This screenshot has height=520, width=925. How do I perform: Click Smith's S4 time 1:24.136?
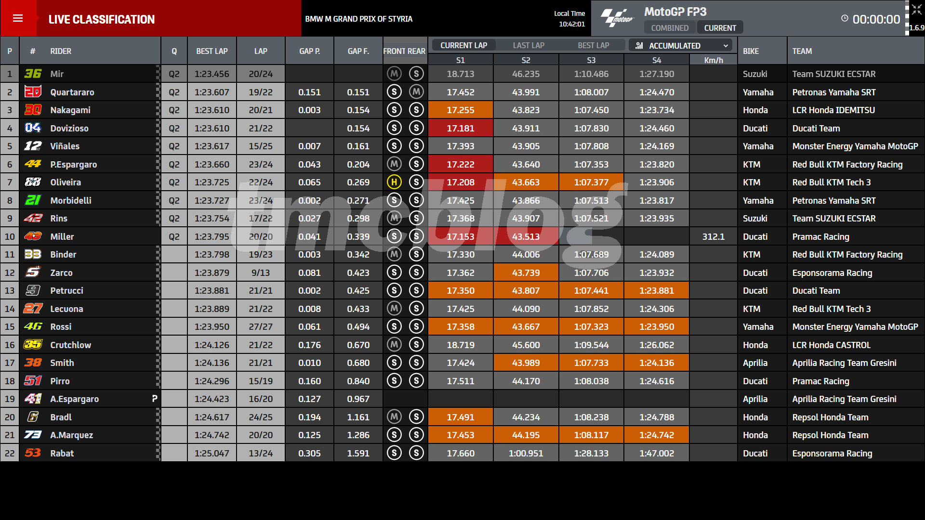coord(657,363)
